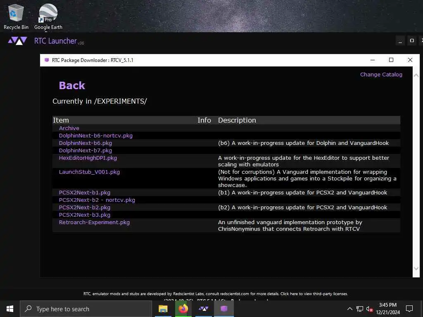Screen dimensions: 423x317
Task: Click the HexEditor scaling description text
Action: pyautogui.click(x=304, y=161)
